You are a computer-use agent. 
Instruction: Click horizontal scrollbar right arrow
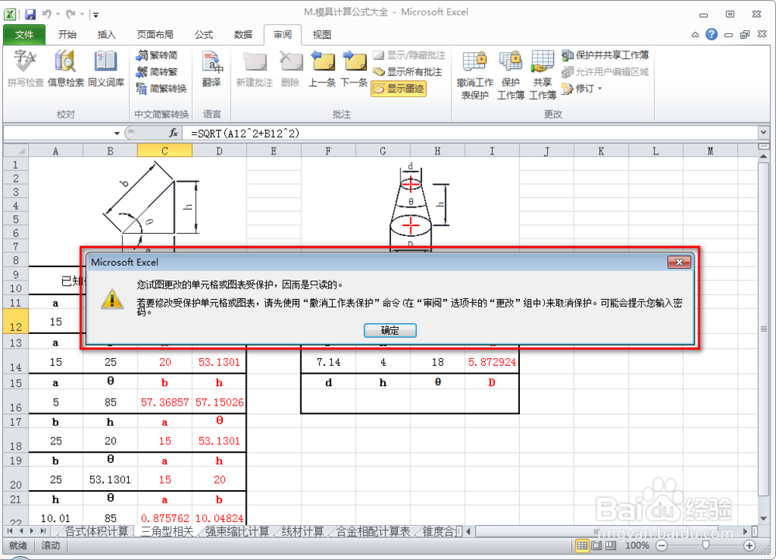[746, 531]
